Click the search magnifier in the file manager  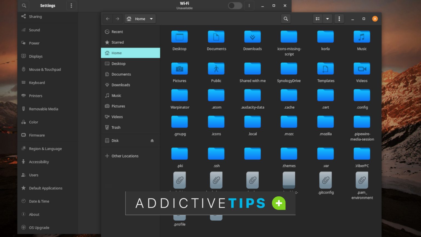(286, 19)
